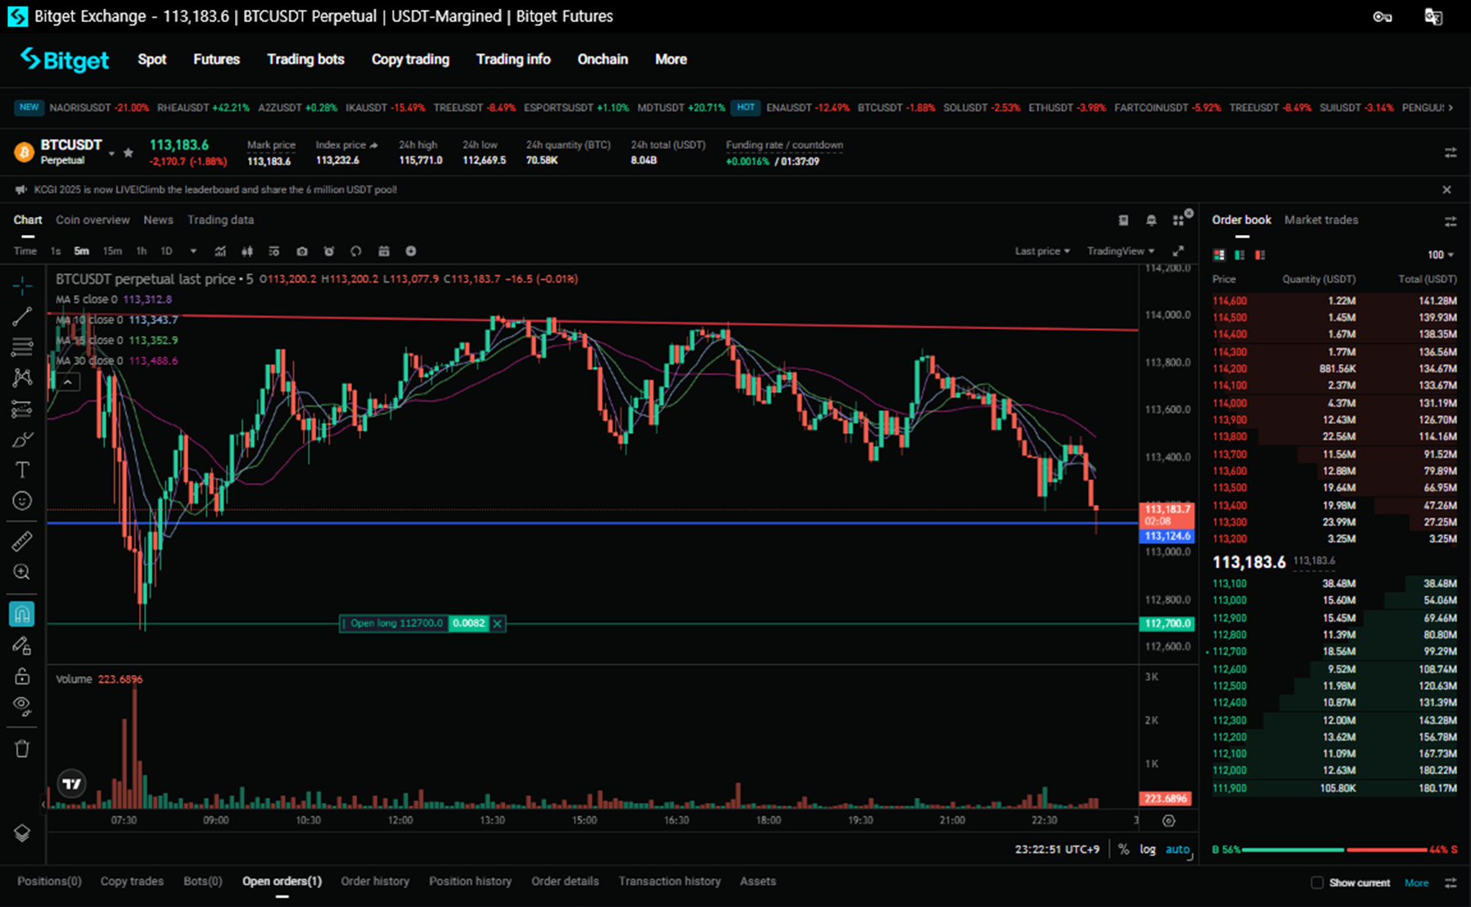Open the Position history tab

470,882
